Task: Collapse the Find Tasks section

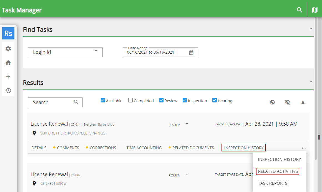Action: click(311, 29)
